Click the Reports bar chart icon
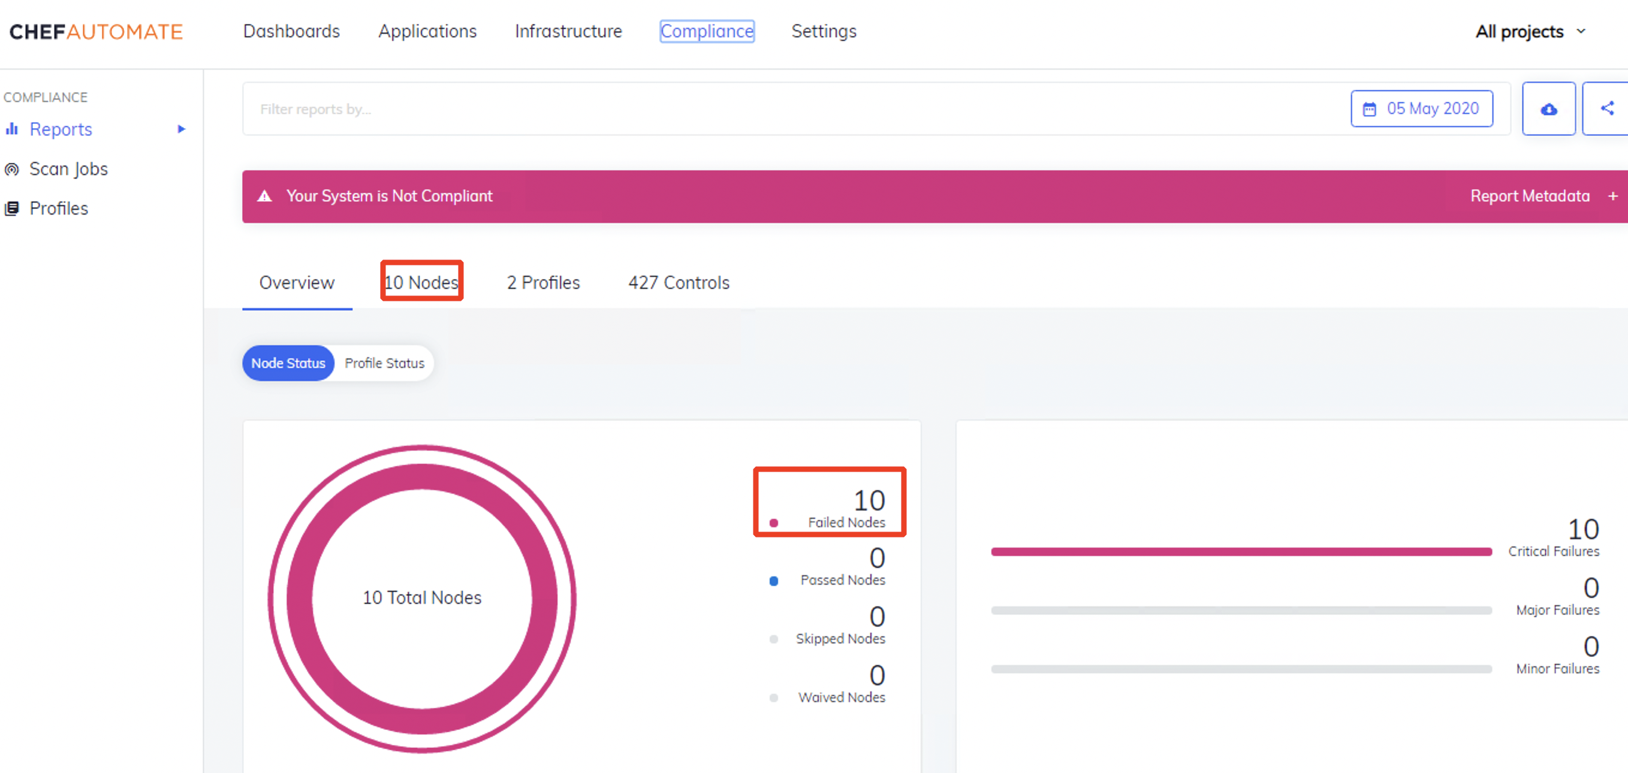 (11, 129)
